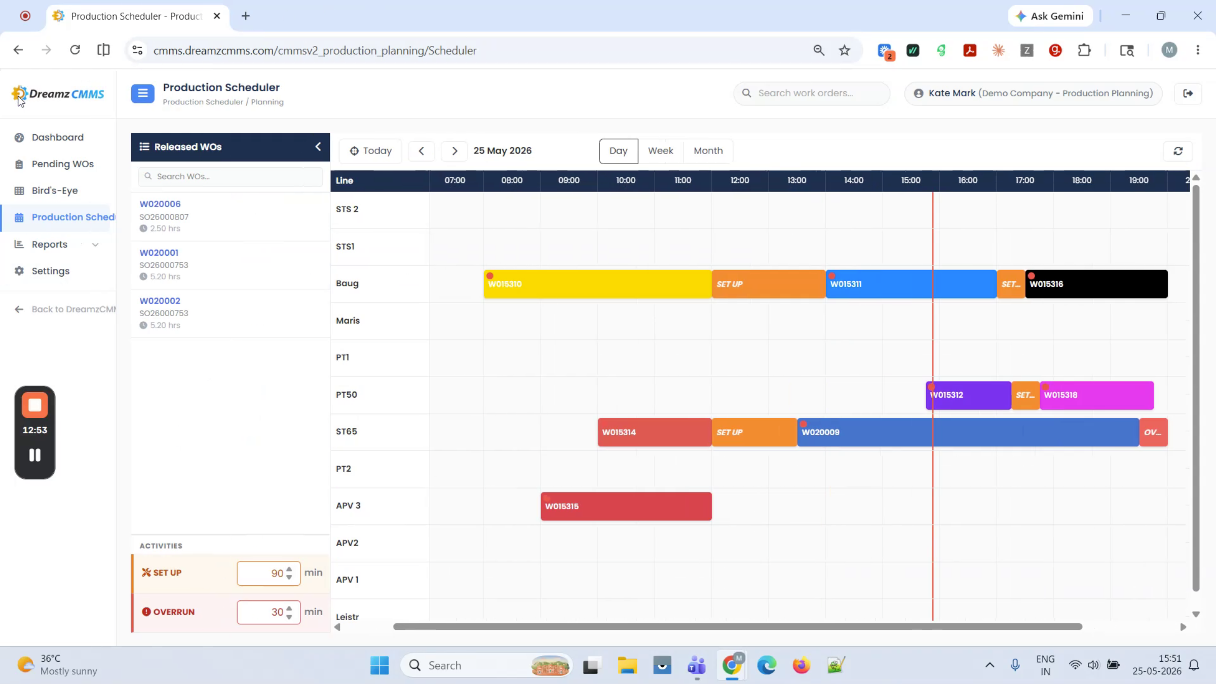Click the ST65 line row label
1216x684 pixels.
347,432
